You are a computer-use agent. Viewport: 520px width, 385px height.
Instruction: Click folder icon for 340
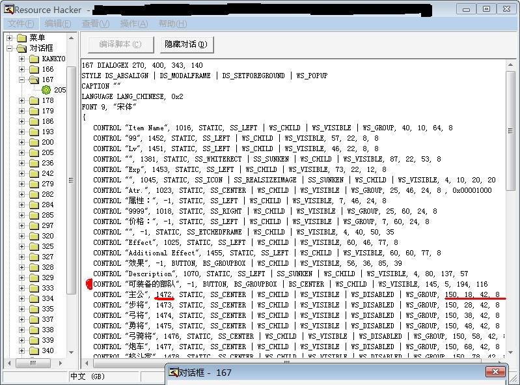34,350
